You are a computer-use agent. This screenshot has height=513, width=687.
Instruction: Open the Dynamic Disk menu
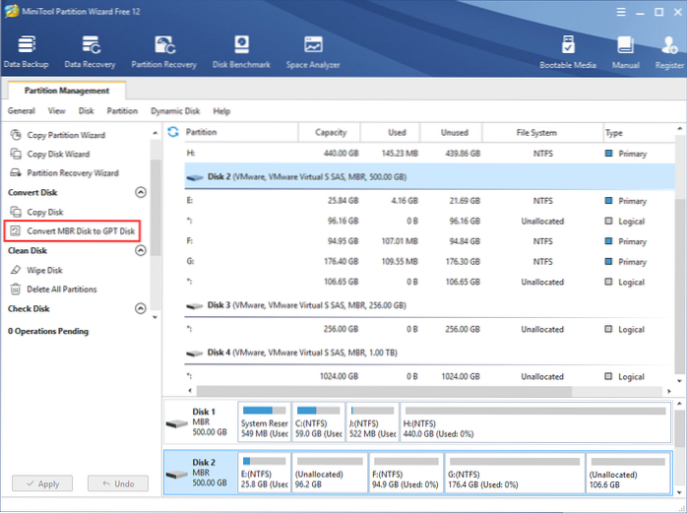pos(174,111)
